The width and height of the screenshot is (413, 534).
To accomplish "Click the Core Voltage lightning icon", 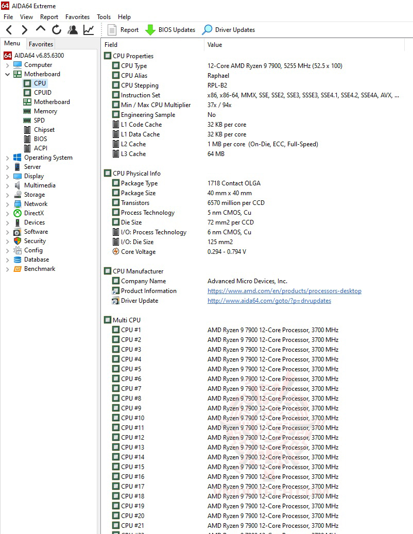I will (116, 252).
